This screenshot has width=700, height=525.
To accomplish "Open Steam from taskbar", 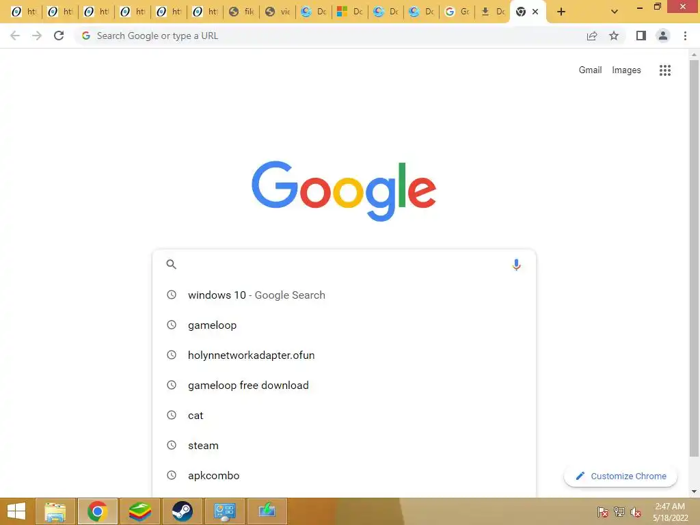I will point(182,511).
